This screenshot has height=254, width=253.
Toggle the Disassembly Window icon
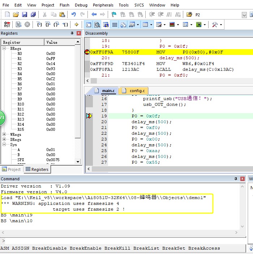coord(97,25)
